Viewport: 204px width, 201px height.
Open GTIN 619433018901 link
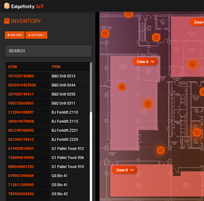[x=21, y=148]
